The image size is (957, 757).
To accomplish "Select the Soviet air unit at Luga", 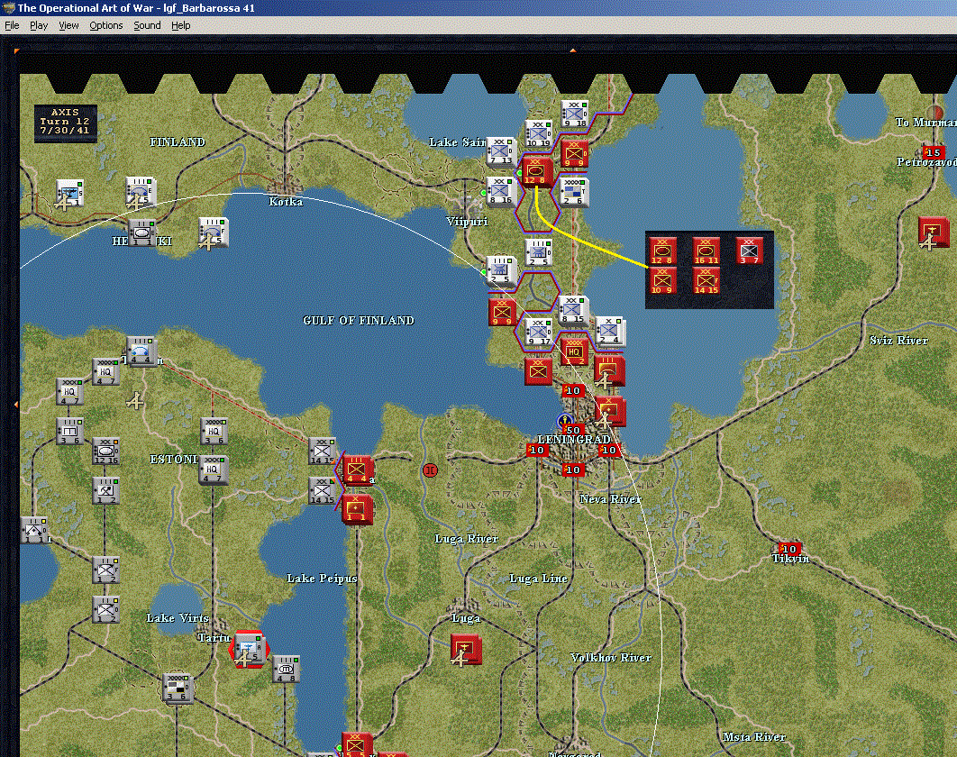I will pos(466,649).
